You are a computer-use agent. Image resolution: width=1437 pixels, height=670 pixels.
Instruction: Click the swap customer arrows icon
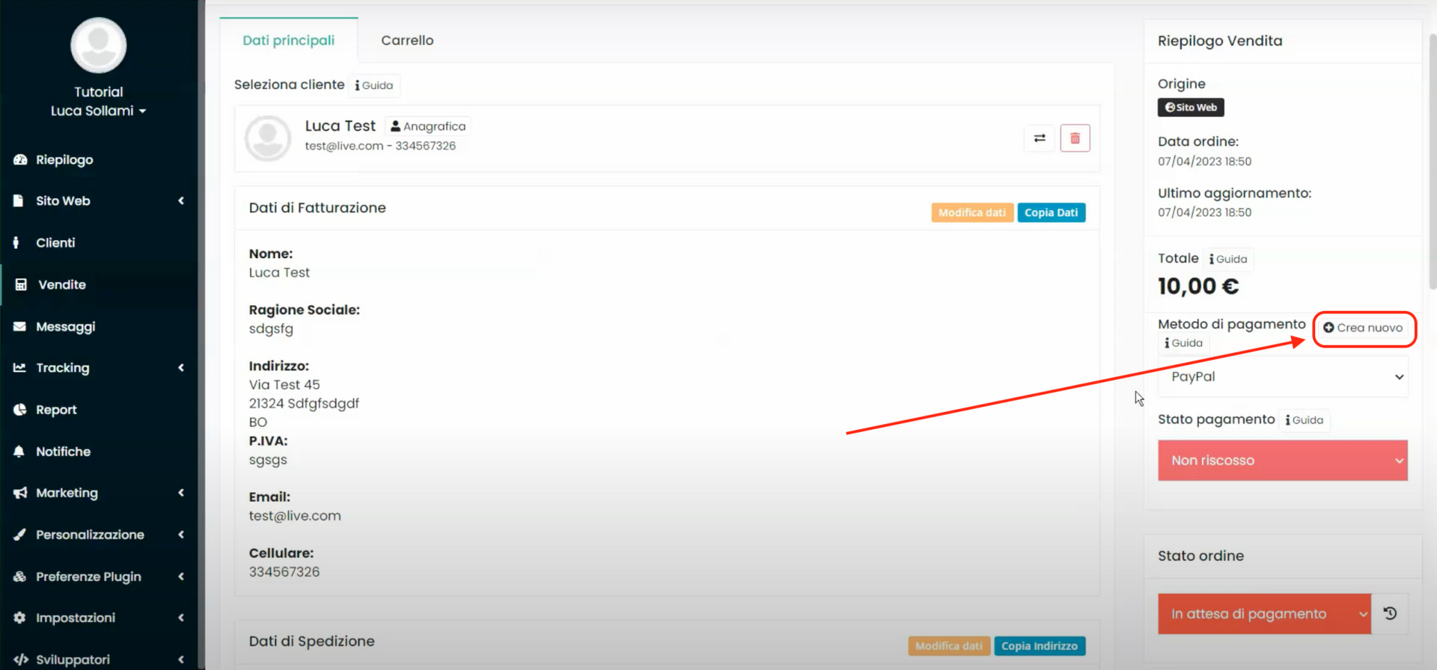point(1040,138)
